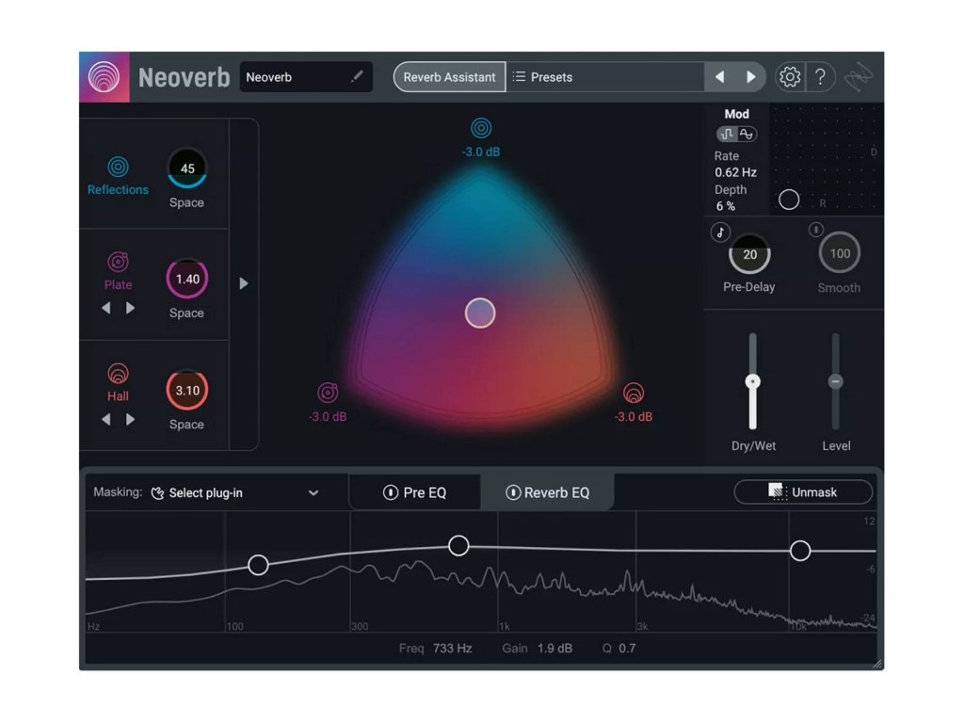Click the mid EQ node near 733 Hz
The image size is (964, 723).
458,545
